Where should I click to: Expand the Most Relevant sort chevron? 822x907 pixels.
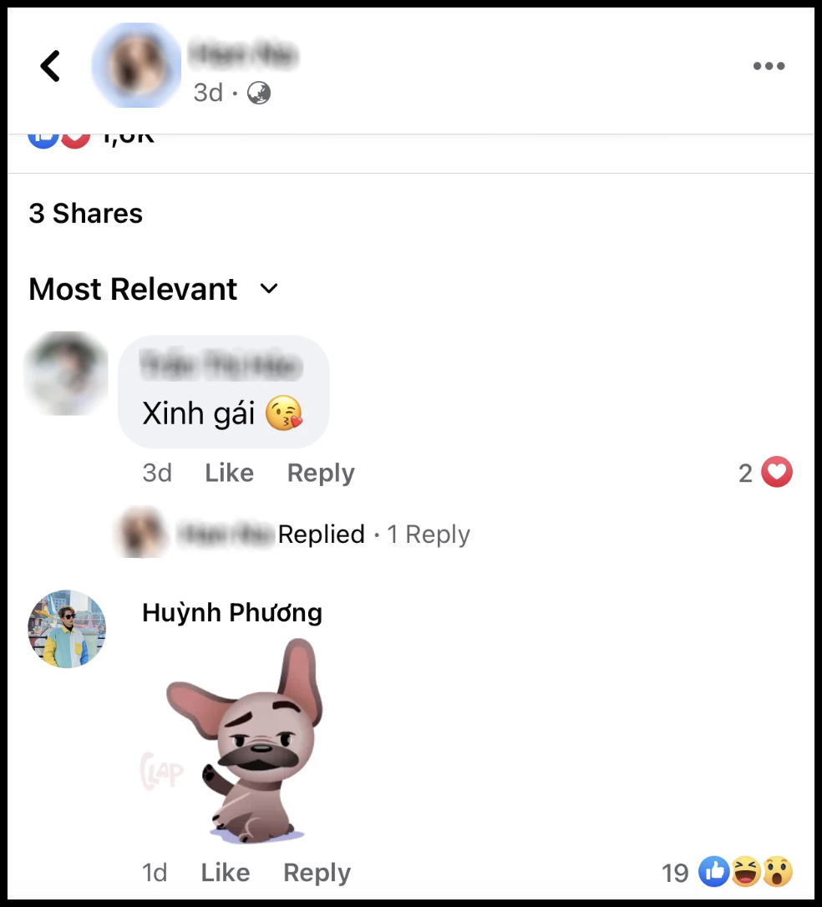pyautogui.click(x=269, y=288)
